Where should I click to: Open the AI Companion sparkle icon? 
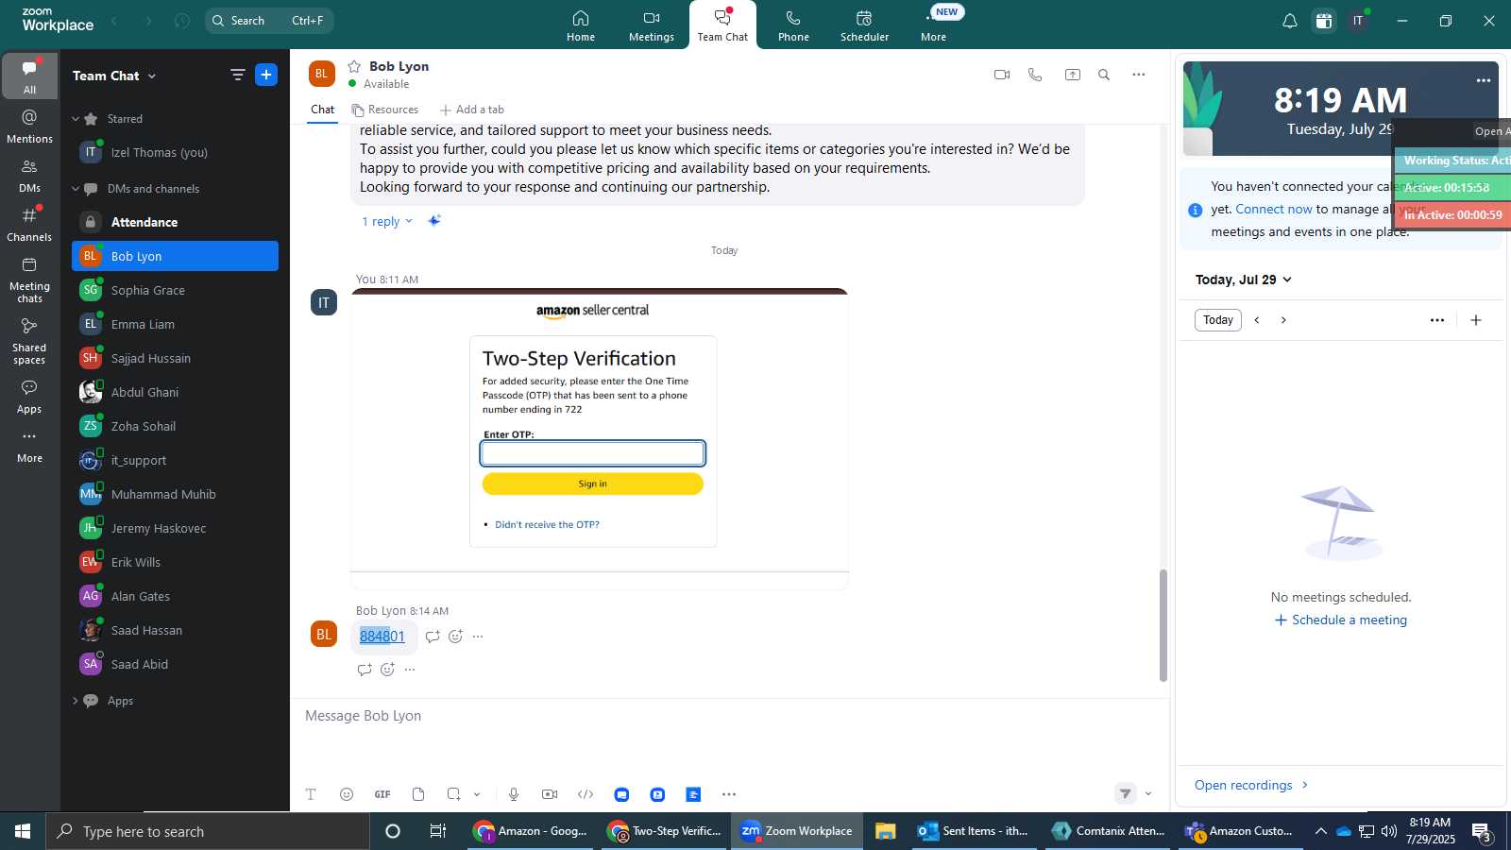click(434, 221)
